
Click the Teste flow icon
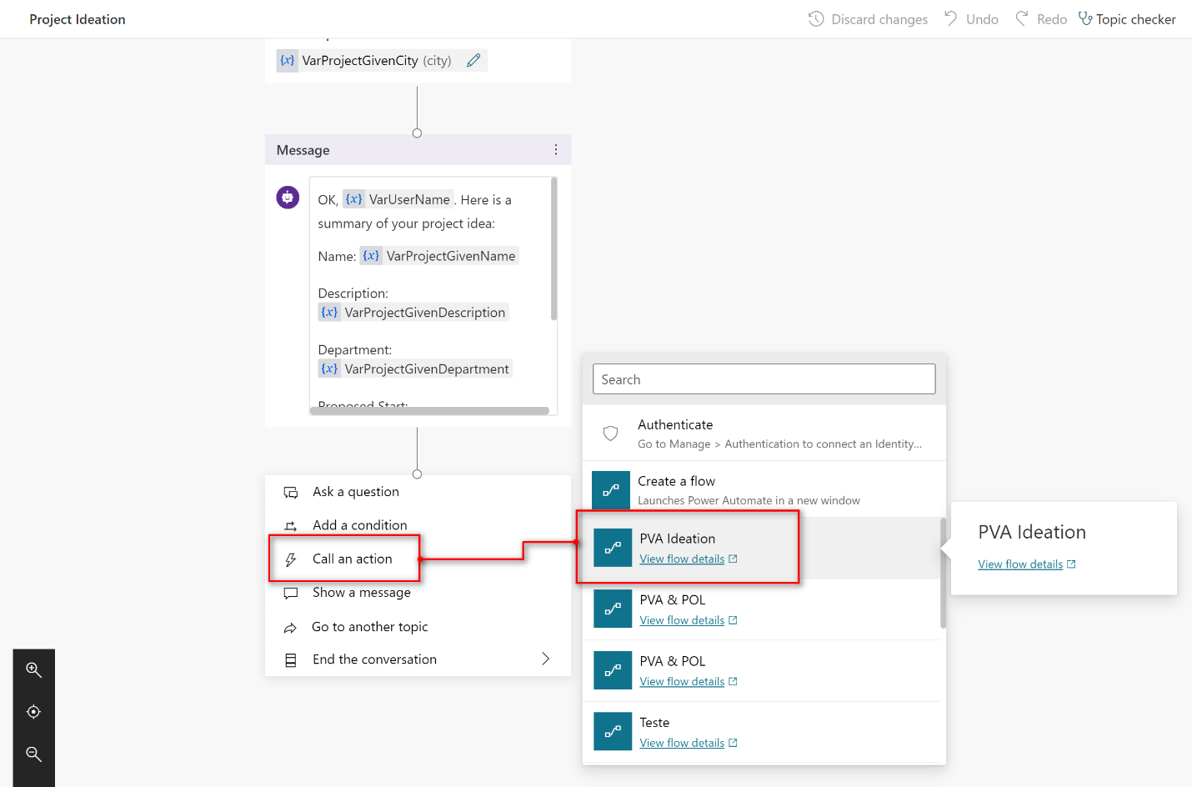tap(613, 731)
